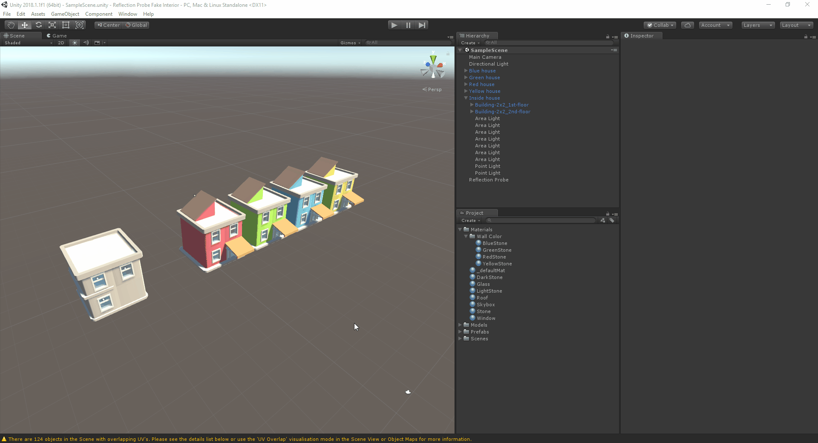Screen dimensions: 818x443
Task: Open Project Create dropdown
Action: [471, 221]
